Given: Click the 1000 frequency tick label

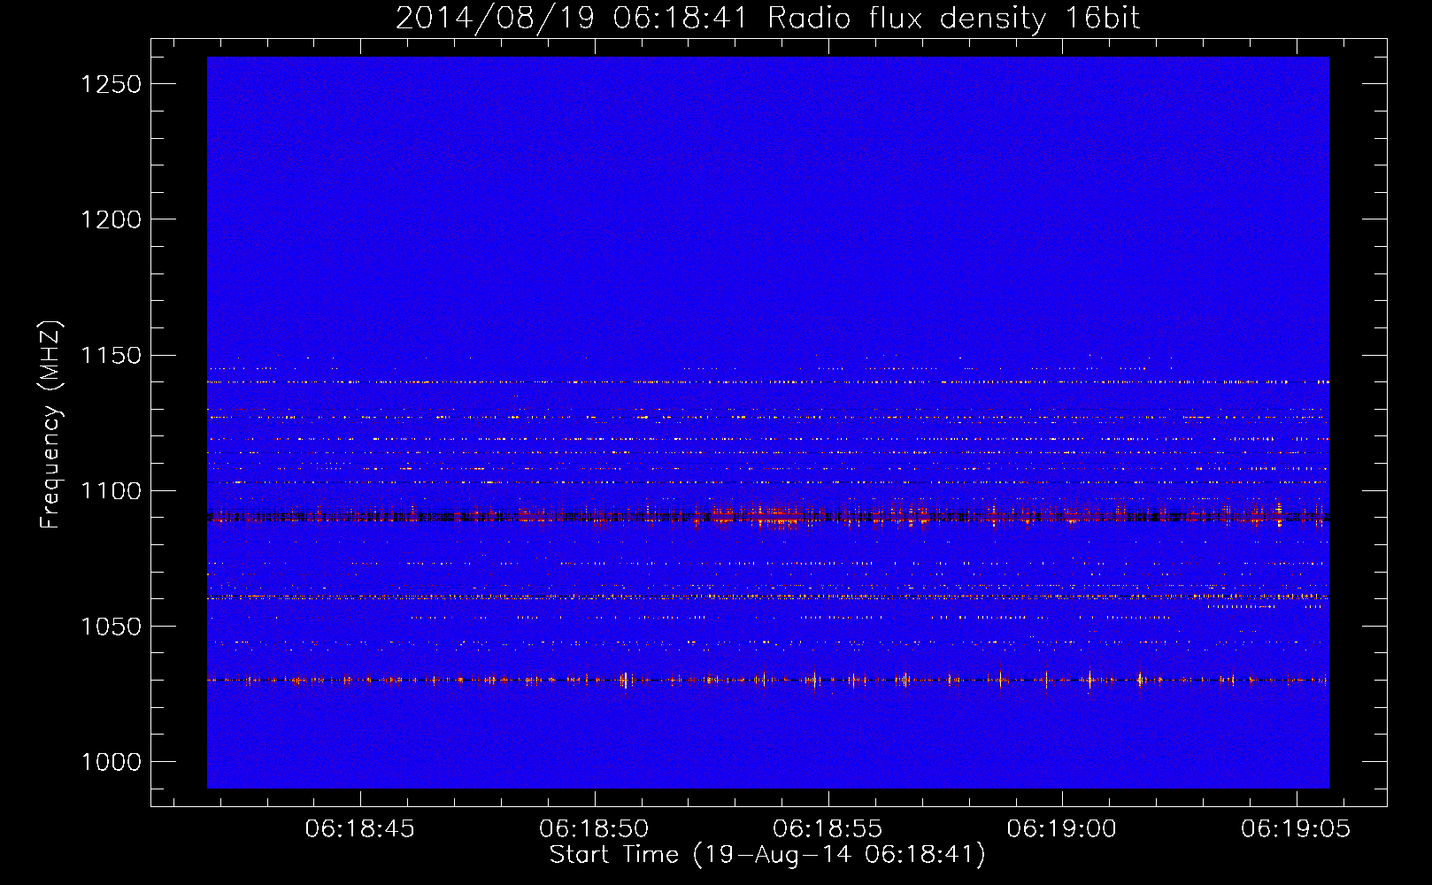Looking at the screenshot, I should click(111, 762).
